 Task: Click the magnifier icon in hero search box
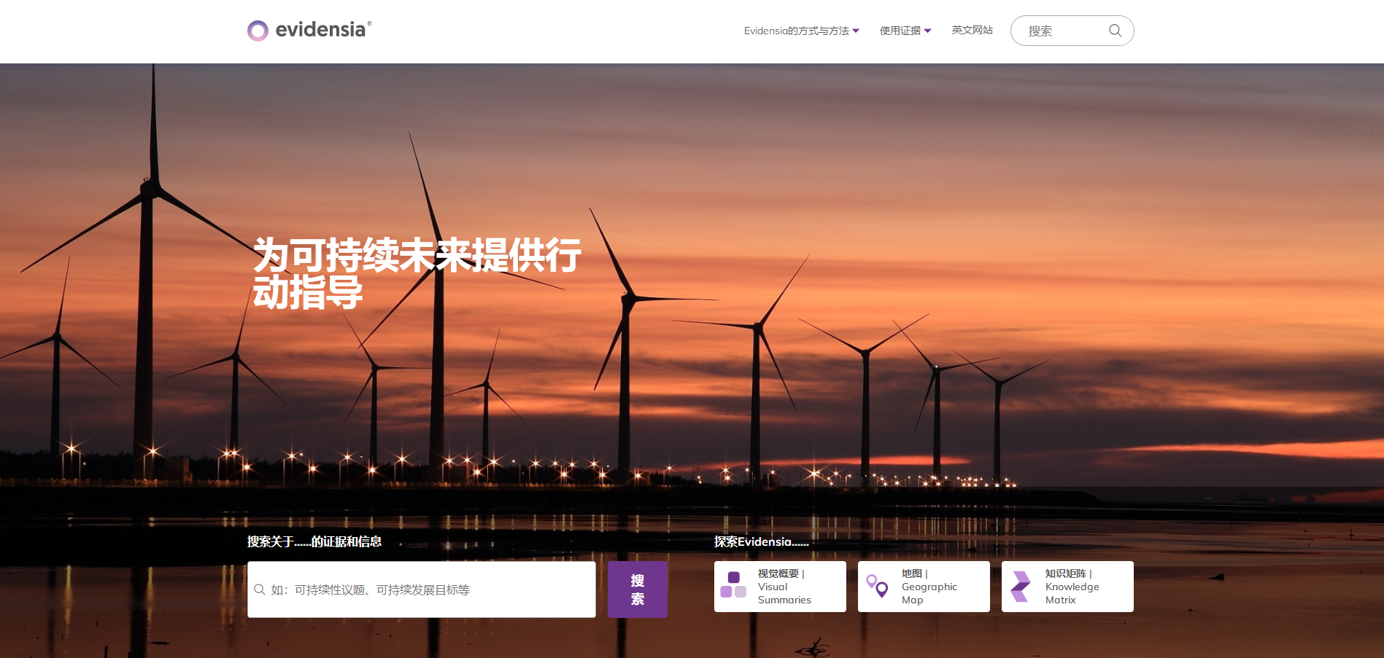[259, 590]
